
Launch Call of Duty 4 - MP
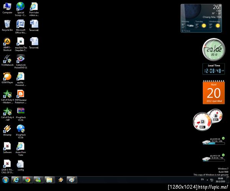pyautogui.click(x=7, y=114)
